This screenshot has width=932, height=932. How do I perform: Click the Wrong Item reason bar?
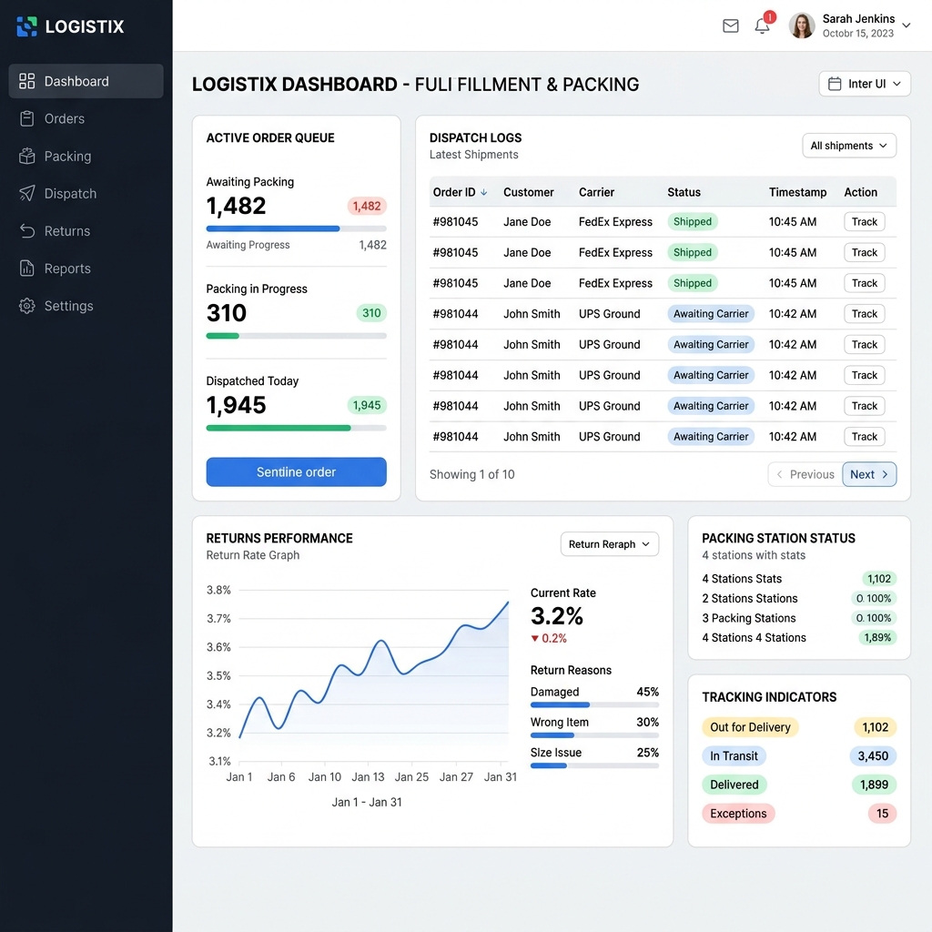point(594,735)
